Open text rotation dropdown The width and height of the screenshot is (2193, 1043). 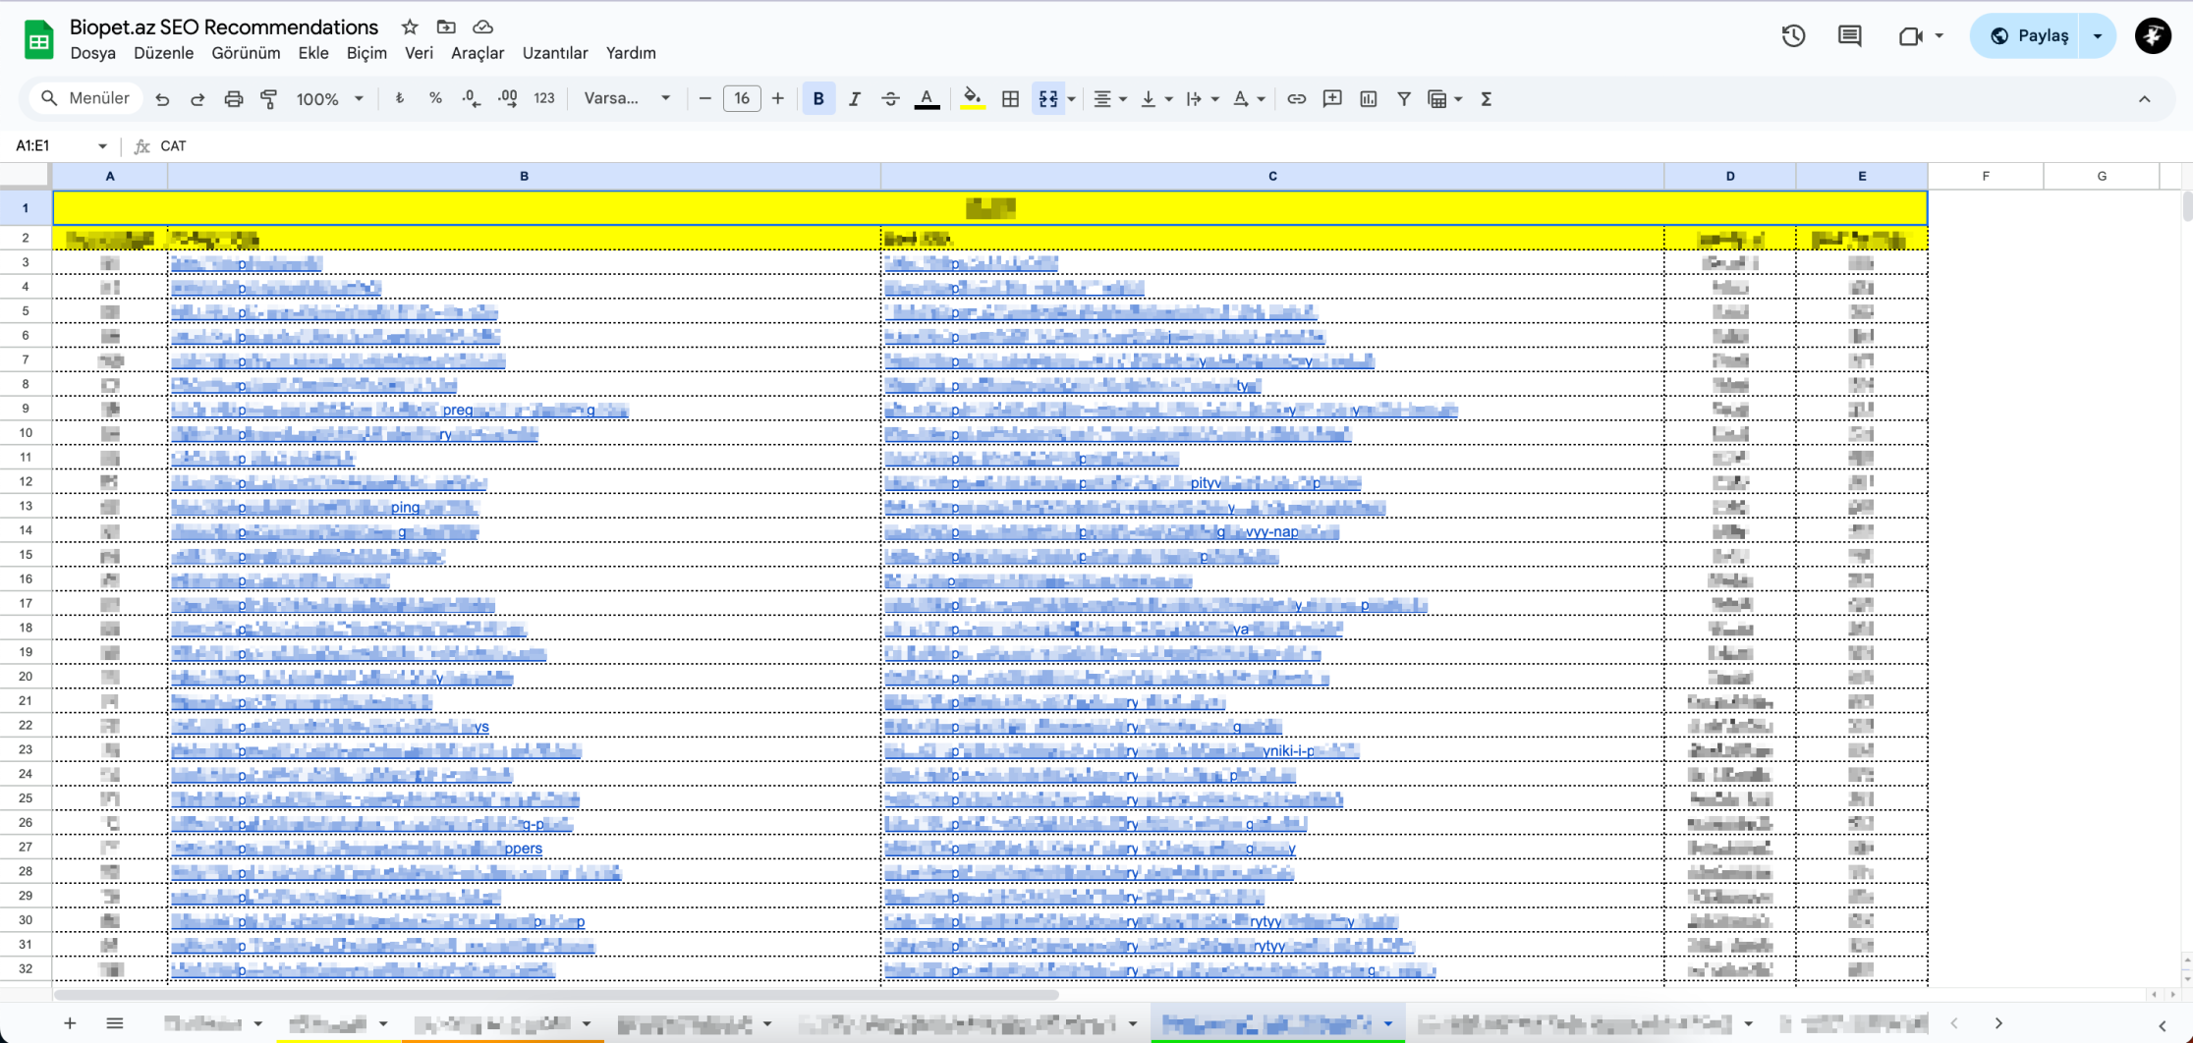pos(1249,99)
